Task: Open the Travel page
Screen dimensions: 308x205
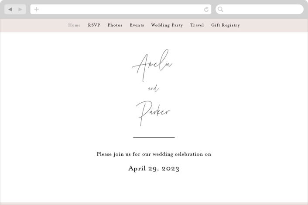Action: (197, 25)
